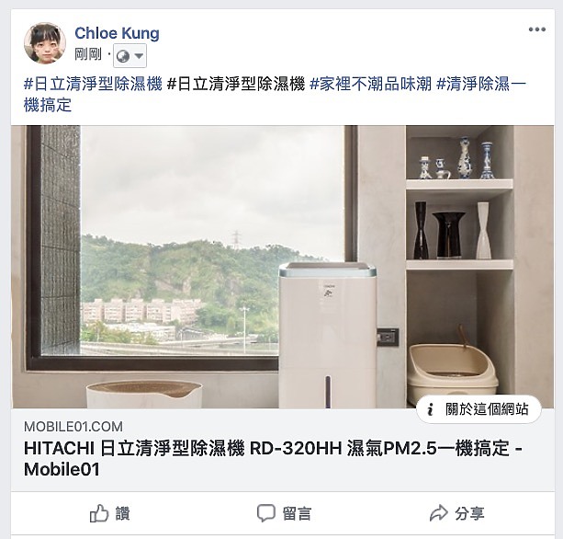563x539 pixels.
Task: Click the thumbs-up like icon
Action: pos(99,513)
